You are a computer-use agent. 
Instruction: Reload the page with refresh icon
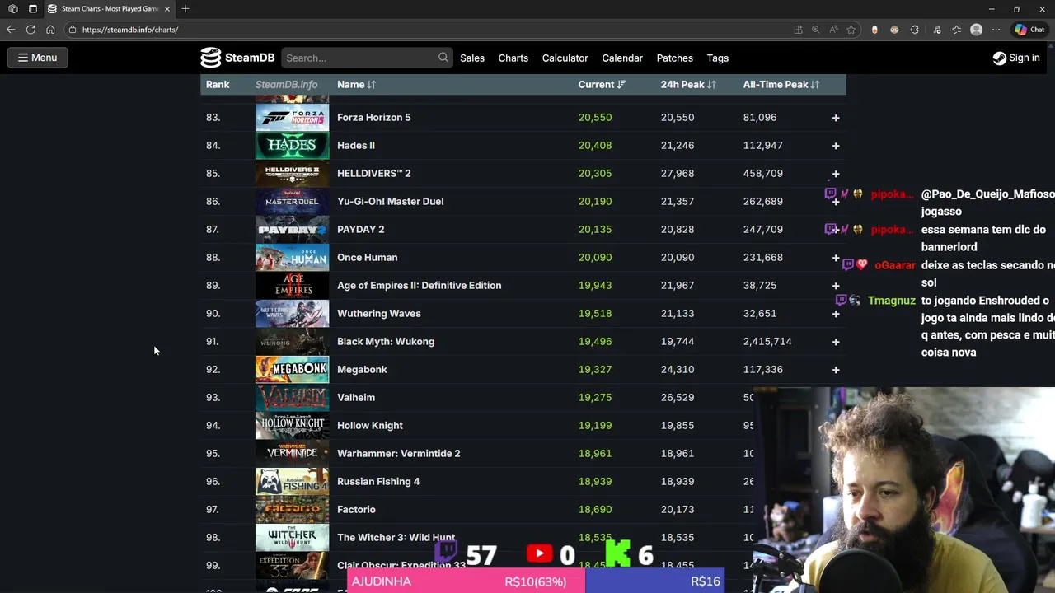(30, 30)
